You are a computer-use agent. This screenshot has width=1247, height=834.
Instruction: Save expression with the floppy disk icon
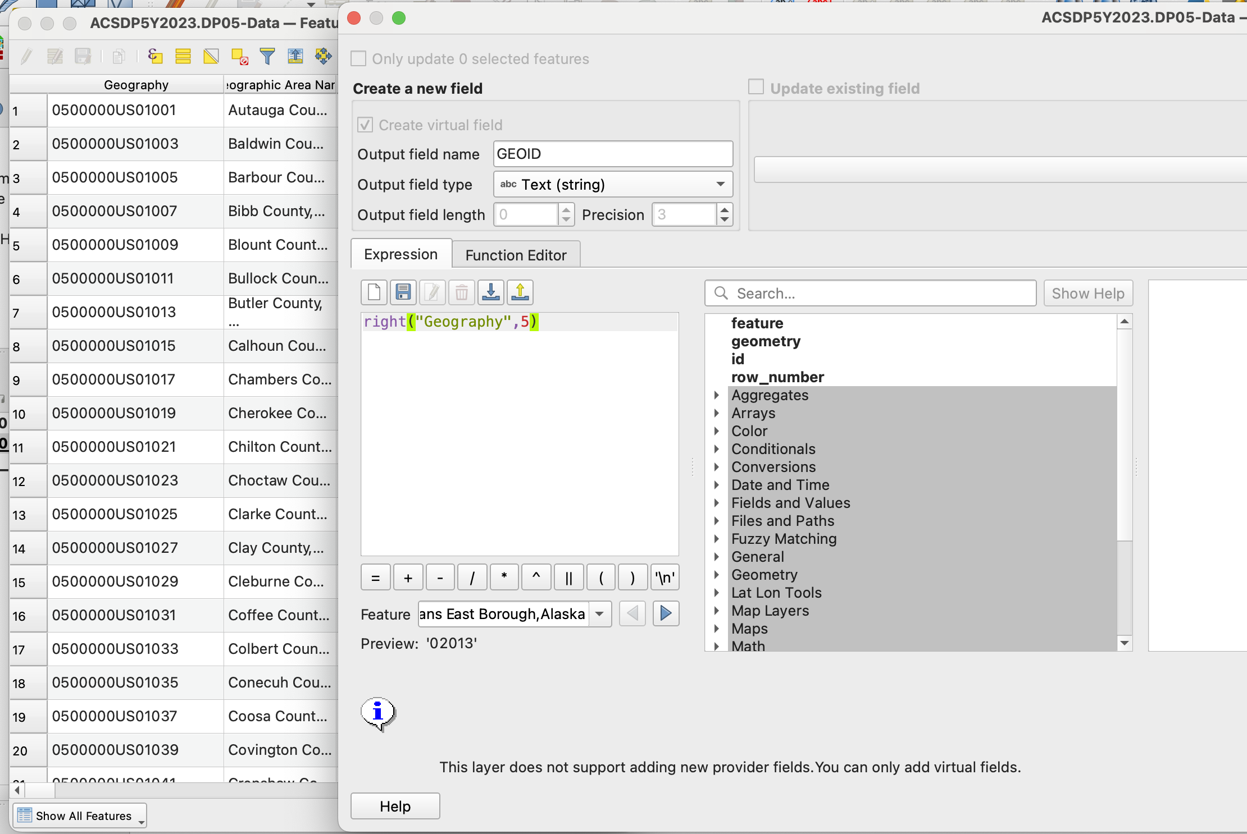pos(403,292)
